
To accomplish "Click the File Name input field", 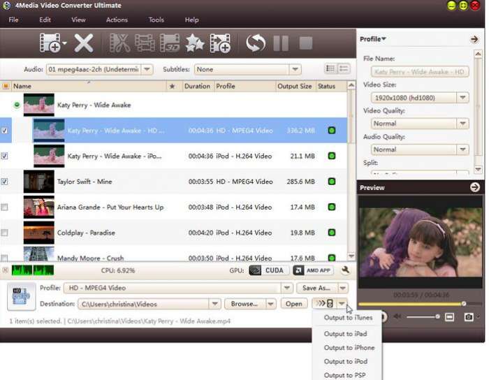I will [x=419, y=72].
